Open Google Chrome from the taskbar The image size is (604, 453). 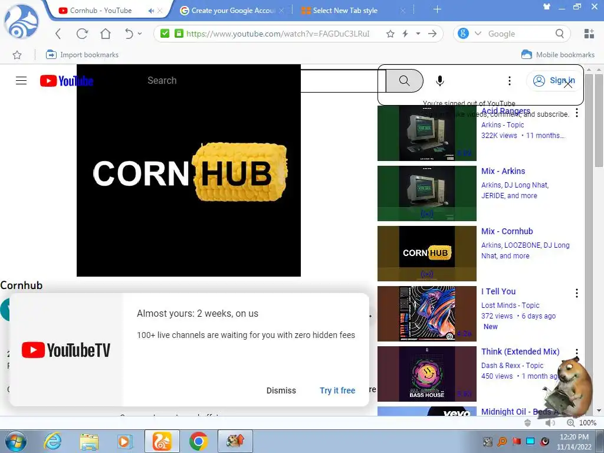pos(198,441)
